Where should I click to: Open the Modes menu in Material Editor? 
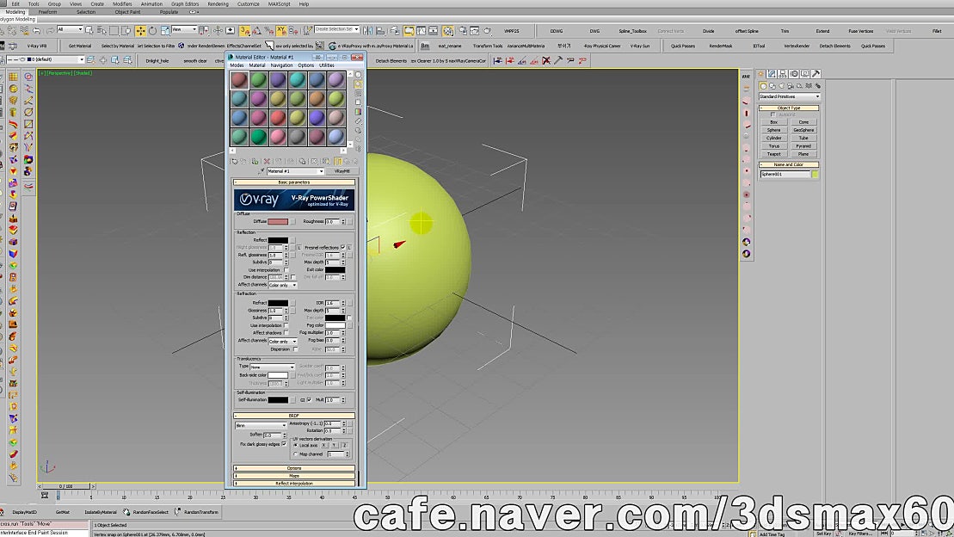pyautogui.click(x=237, y=65)
